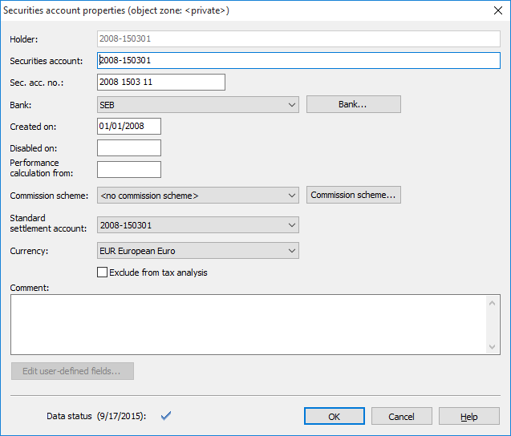Click the Edit user-defined fields button

pos(72,371)
